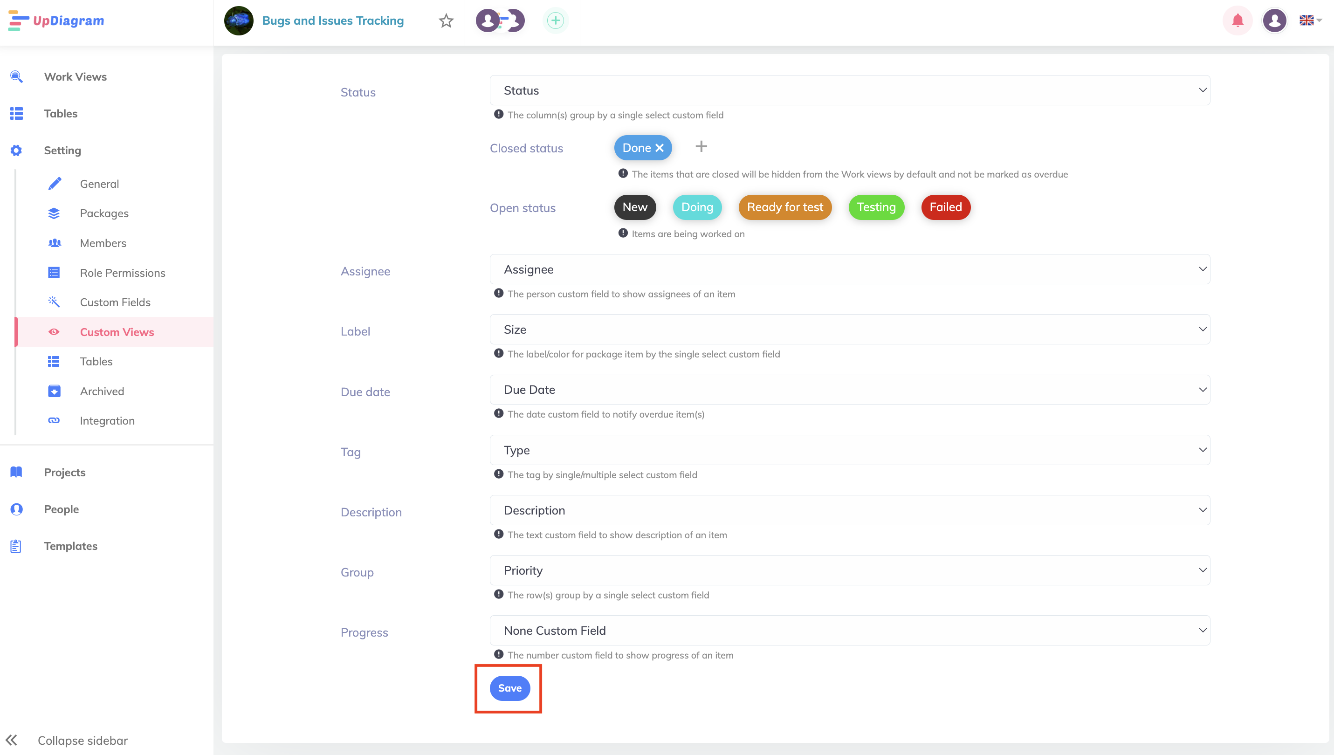The height and width of the screenshot is (755, 1334).
Task: Open the user profile avatar
Action: [1274, 21]
